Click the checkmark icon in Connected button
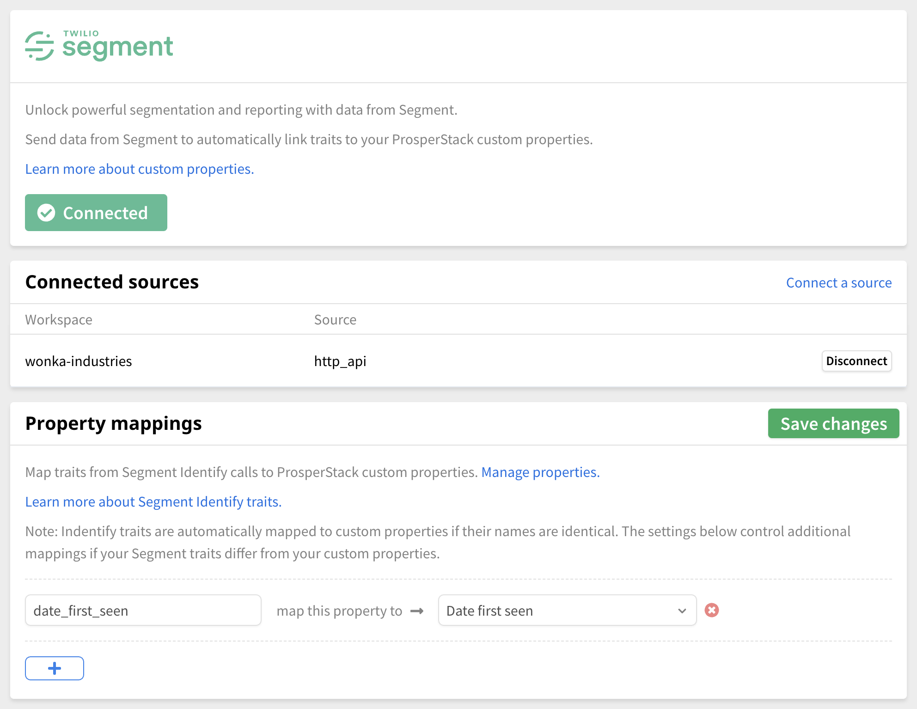 pos(46,213)
